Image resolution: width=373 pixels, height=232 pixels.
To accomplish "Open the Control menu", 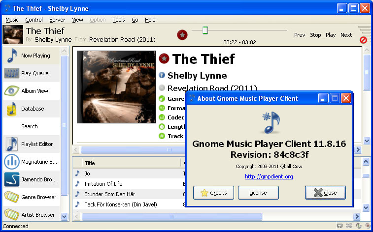I will [34, 20].
